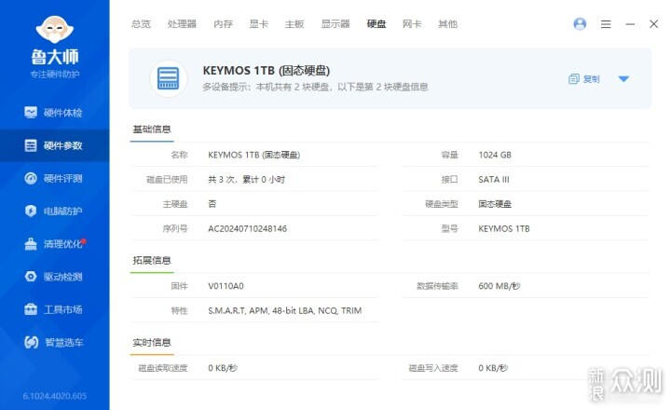Minimize the 鲁大师 window

pyautogui.click(x=630, y=24)
